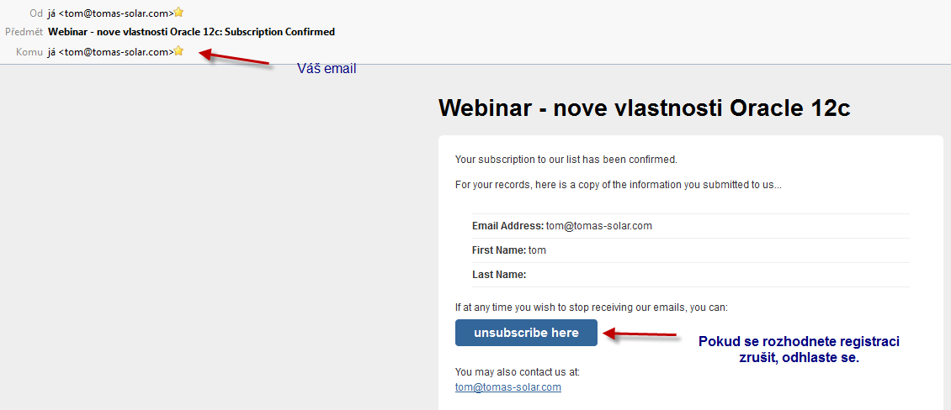
Task: Click the Email Address value in submitted info
Action: [x=598, y=226]
